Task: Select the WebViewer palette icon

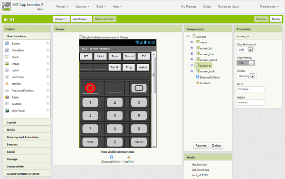Action: 7,110
